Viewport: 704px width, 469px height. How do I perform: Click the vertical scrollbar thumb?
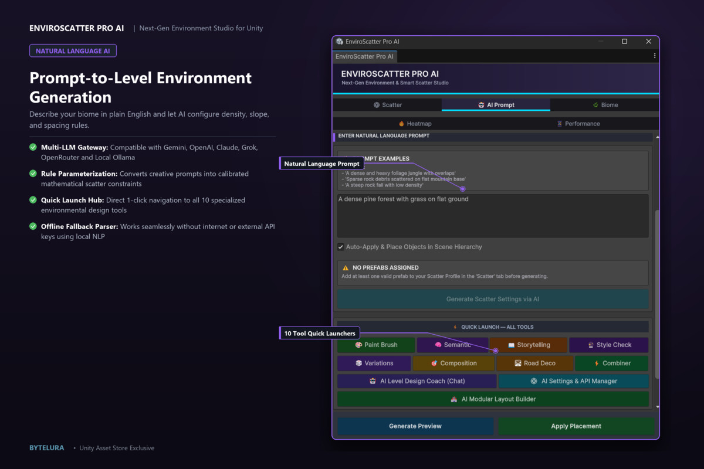(657, 293)
